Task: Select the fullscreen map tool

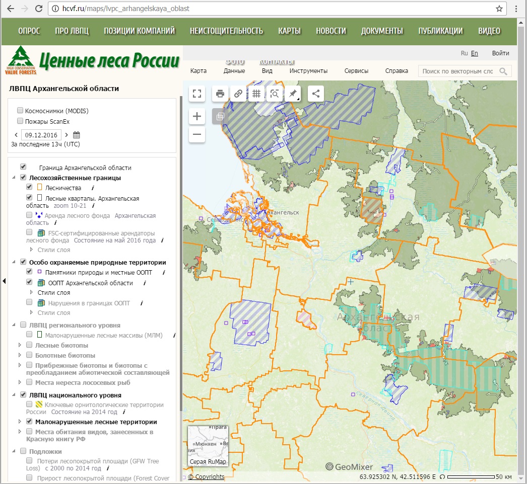Action: 196,93
